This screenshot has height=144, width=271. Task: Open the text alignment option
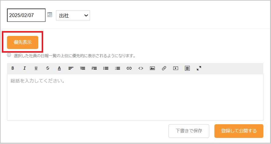[71, 68]
